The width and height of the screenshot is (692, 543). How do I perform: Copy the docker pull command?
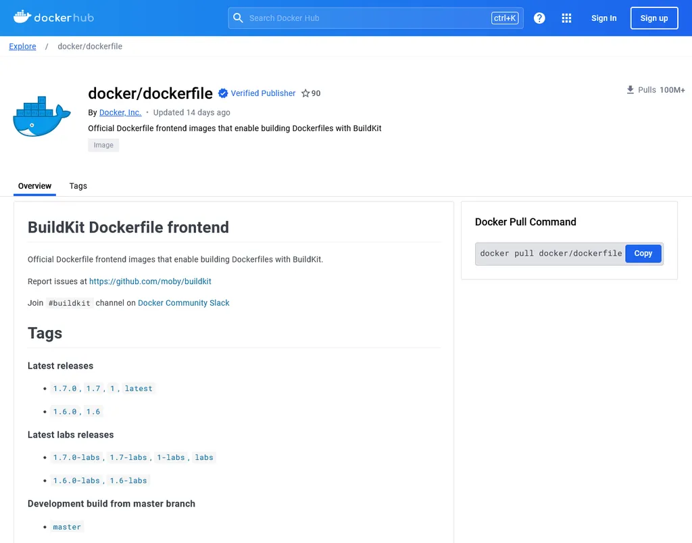pyautogui.click(x=643, y=254)
